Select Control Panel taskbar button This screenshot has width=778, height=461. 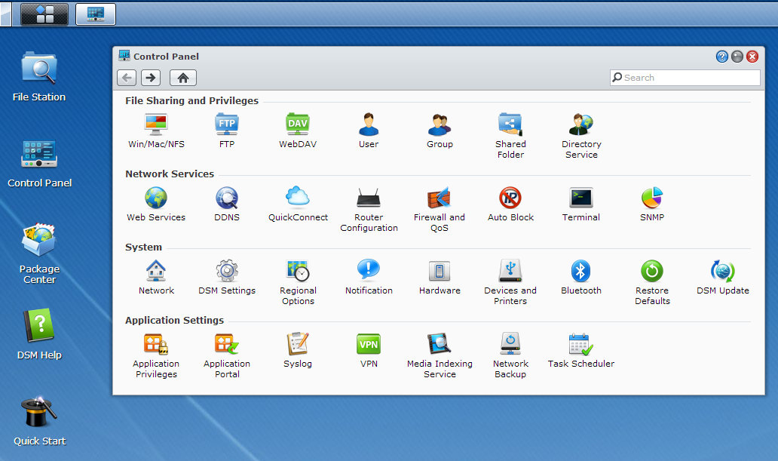tap(96, 14)
